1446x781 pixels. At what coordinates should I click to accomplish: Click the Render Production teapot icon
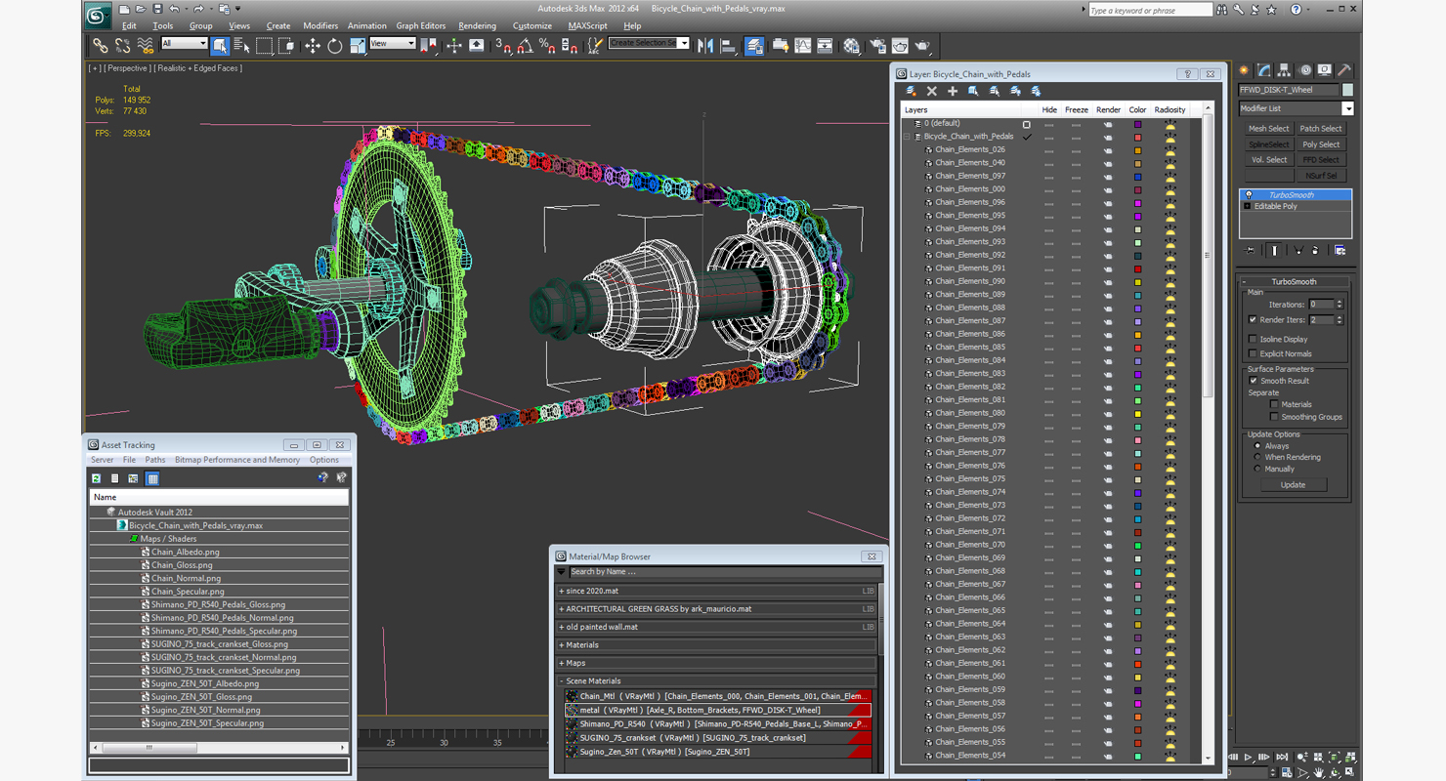[922, 45]
